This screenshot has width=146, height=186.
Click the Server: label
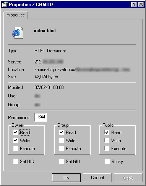click(x=15, y=62)
